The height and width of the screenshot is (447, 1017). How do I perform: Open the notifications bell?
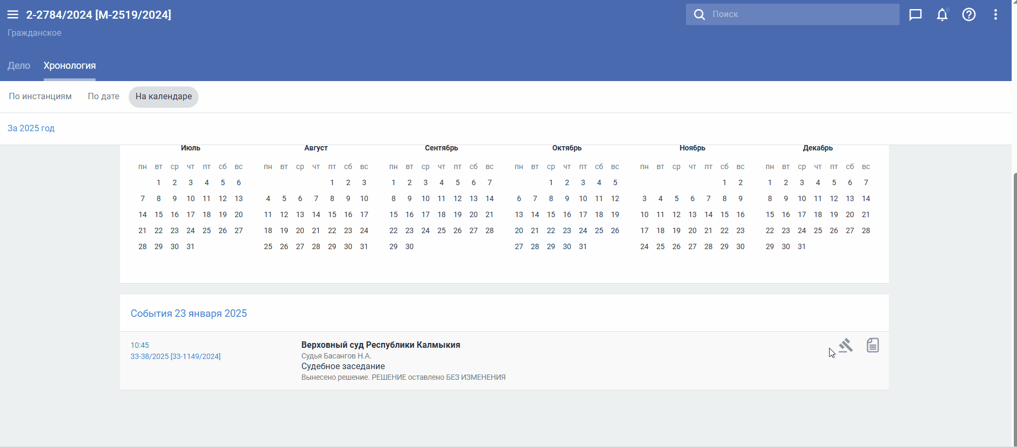pyautogui.click(x=942, y=14)
